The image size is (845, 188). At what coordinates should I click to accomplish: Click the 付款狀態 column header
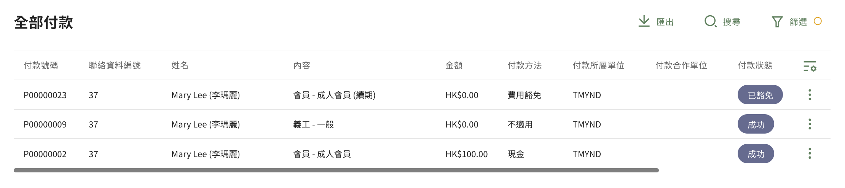pyautogui.click(x=755, y=65)
